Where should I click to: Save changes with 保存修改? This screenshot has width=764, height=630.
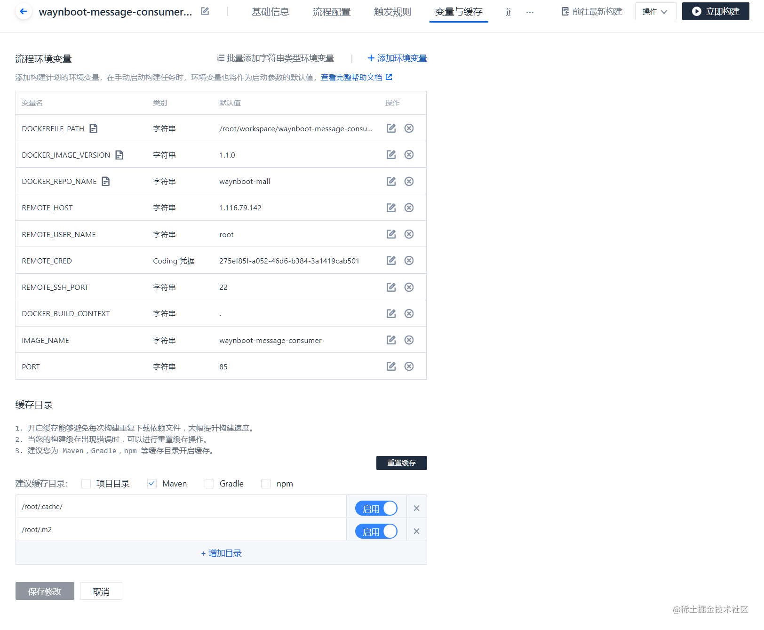pos(45,591)
